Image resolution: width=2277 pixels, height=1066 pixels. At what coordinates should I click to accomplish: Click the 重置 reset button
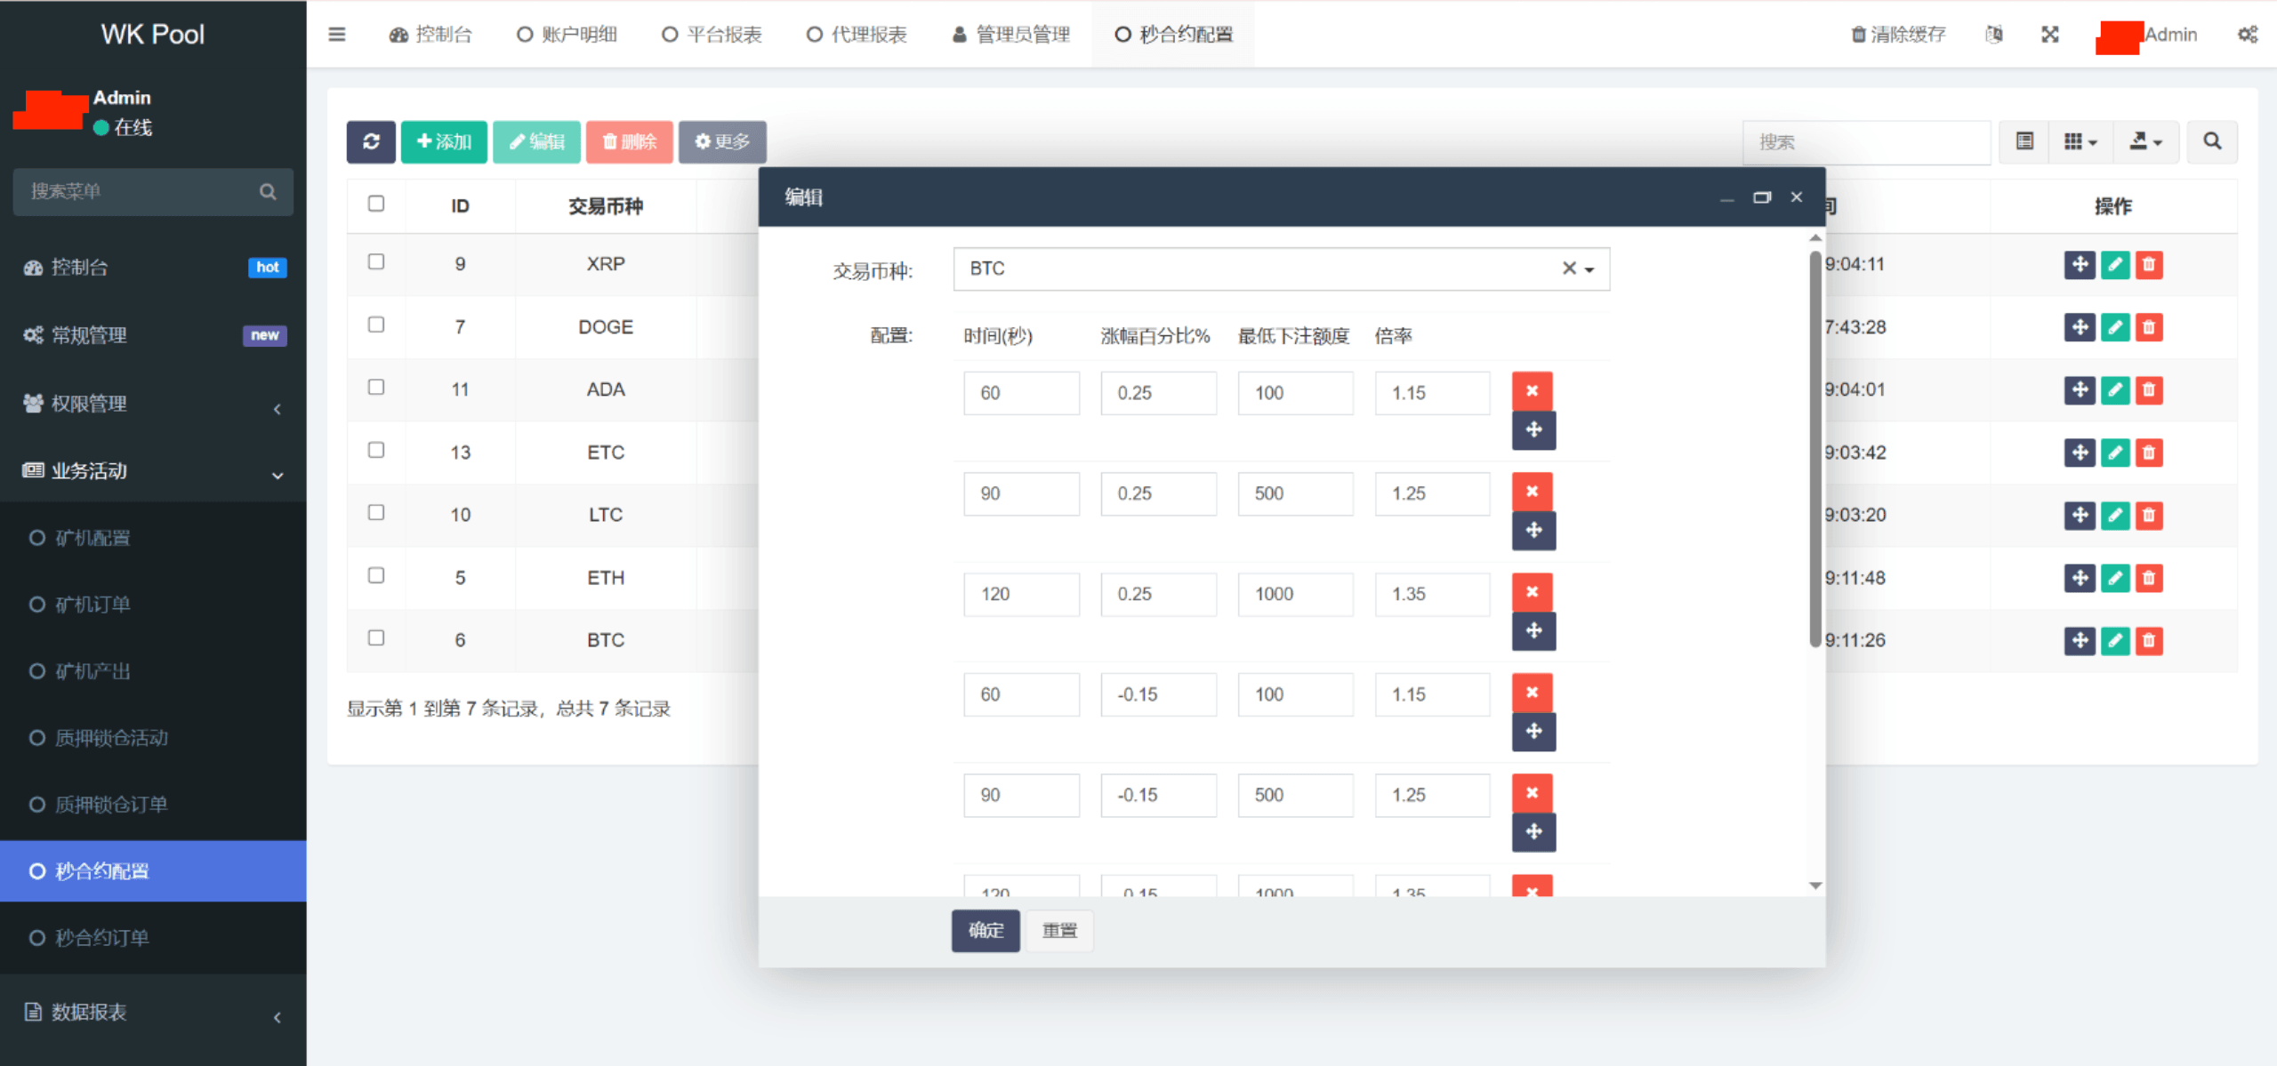click(1058, 931)
